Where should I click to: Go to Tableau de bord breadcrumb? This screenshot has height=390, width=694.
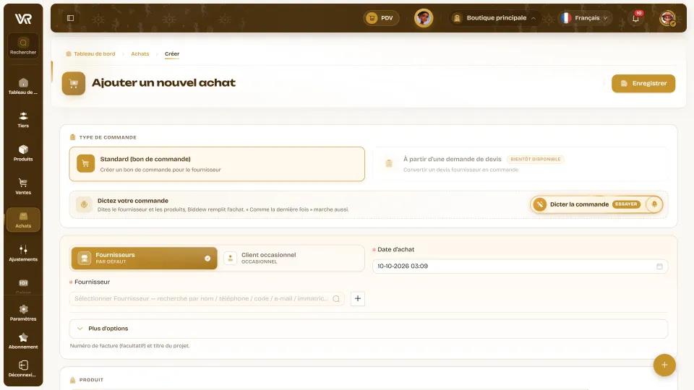point(91,54)
